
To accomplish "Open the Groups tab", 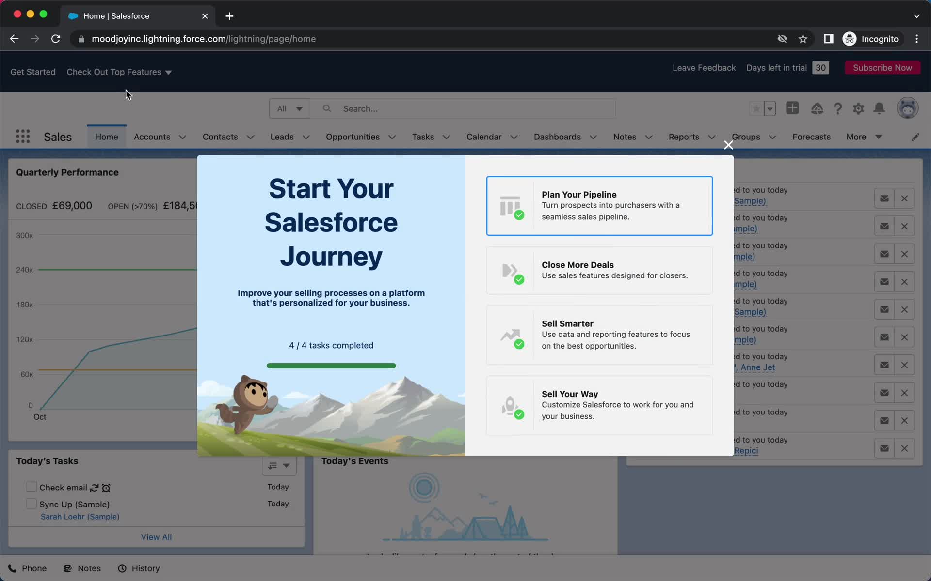I will pyautogui.click(x=746, y=137).
